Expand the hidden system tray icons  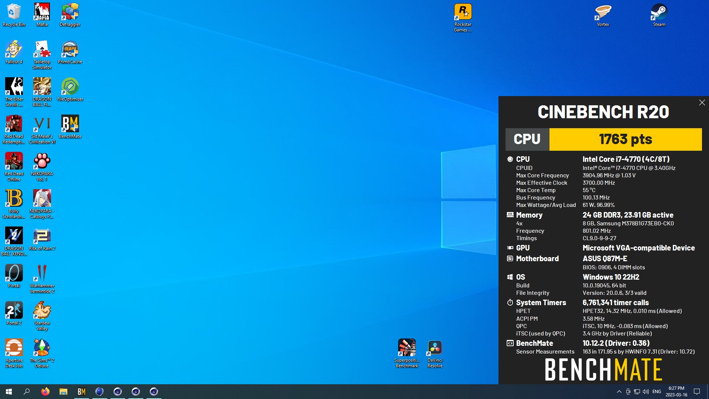(619, 392)
